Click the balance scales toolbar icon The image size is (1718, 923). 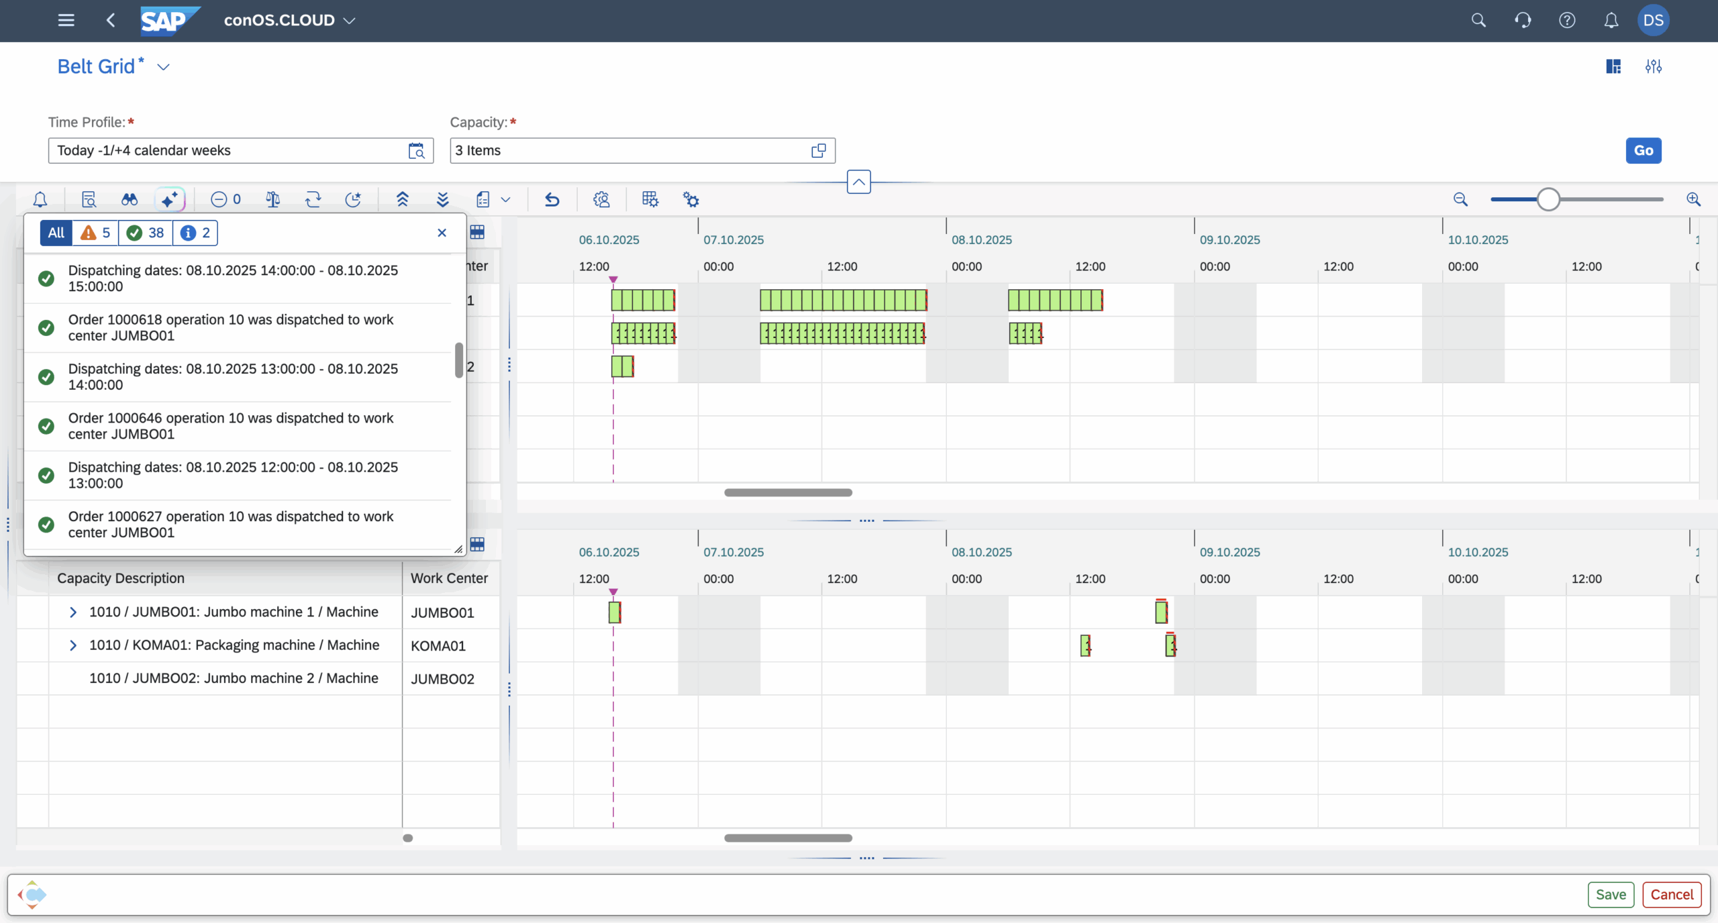[272, 199]
